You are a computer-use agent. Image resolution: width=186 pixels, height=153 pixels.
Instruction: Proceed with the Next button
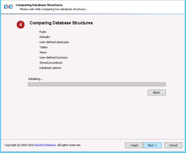(x=152, y=145)
